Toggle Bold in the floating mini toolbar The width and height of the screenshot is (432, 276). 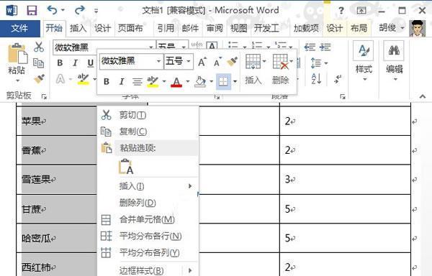pos(106,81)
